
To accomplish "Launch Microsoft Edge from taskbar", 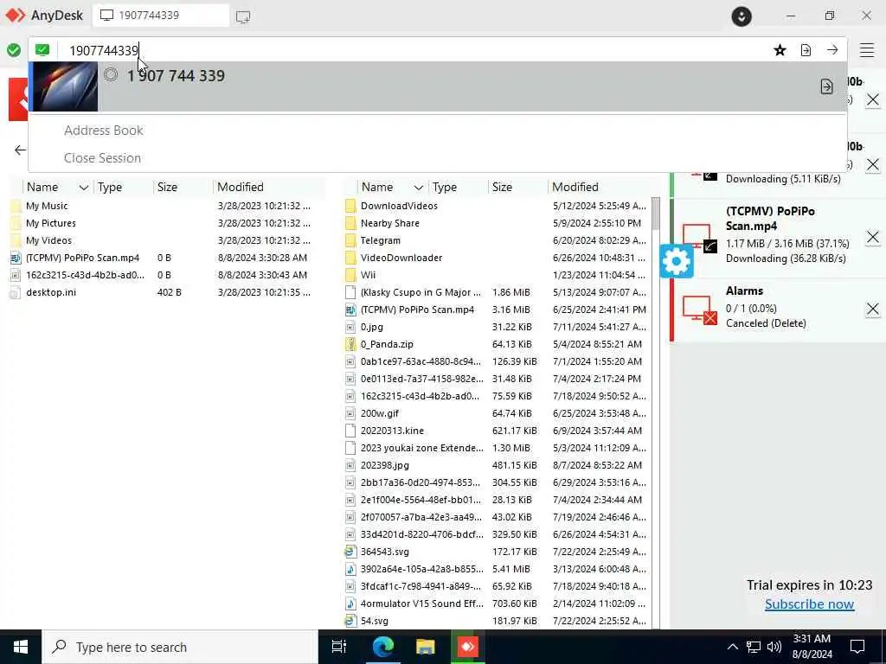I will point(383,647).
